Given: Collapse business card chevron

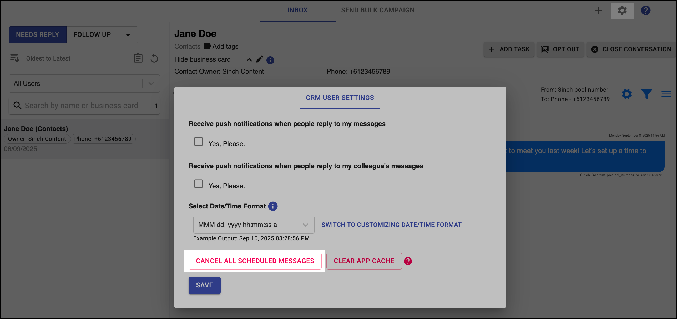Looking at the screenshot, I should click(x=249, y=60).
